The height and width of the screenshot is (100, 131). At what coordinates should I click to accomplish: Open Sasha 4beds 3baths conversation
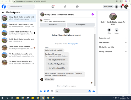pos(19,48)
